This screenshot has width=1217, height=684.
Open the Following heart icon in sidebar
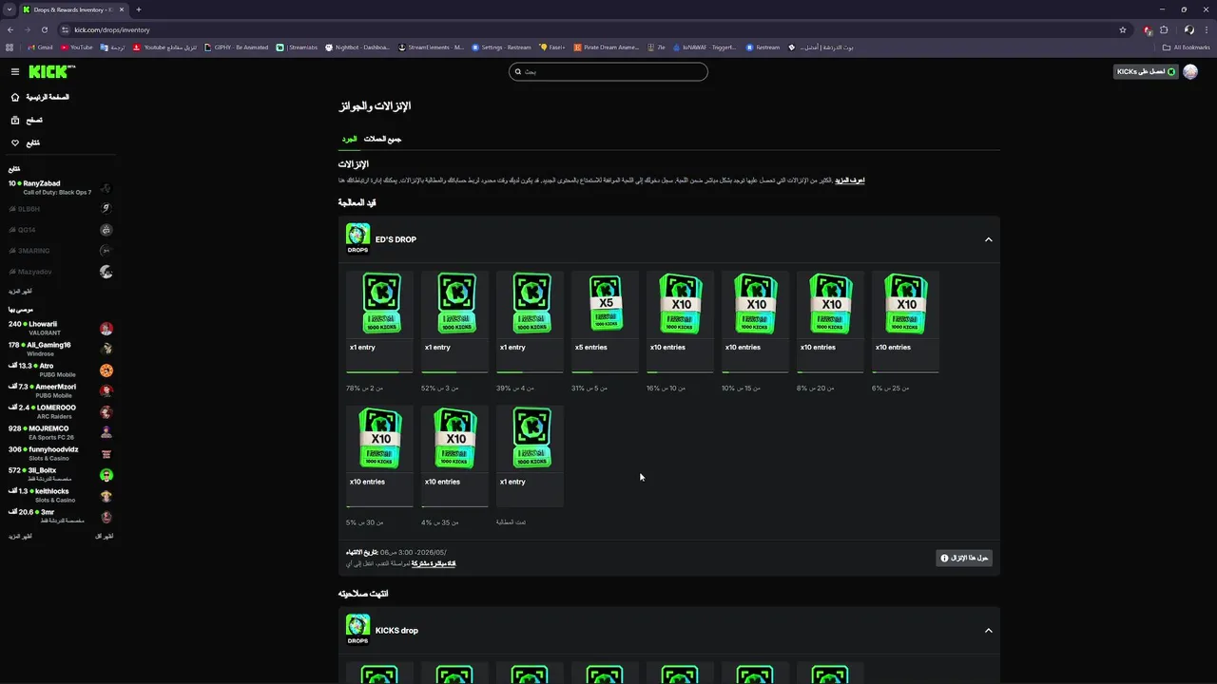15,142
